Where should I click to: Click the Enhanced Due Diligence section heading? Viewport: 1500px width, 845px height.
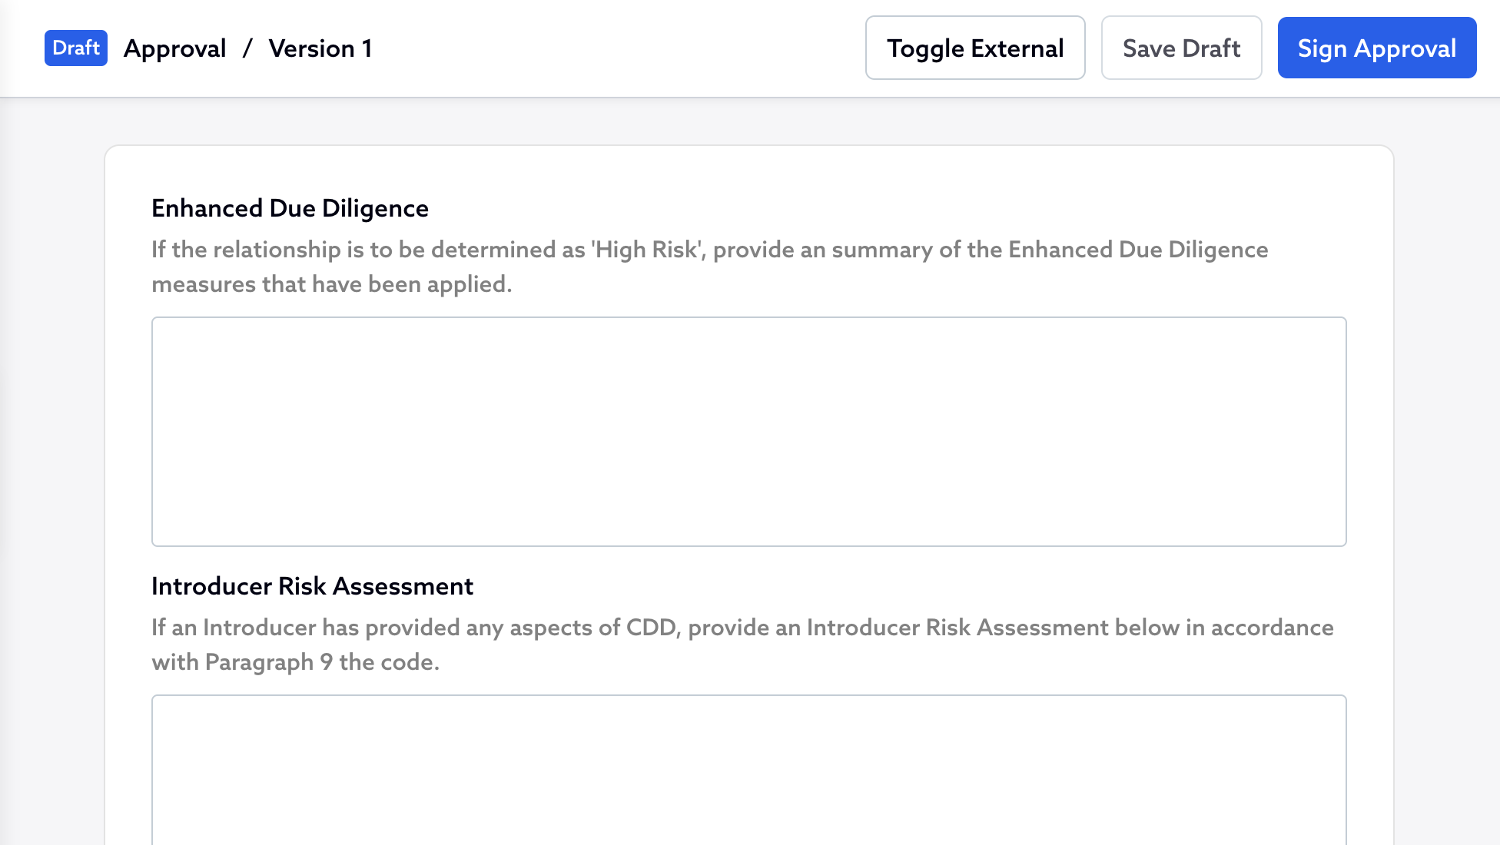290,208
